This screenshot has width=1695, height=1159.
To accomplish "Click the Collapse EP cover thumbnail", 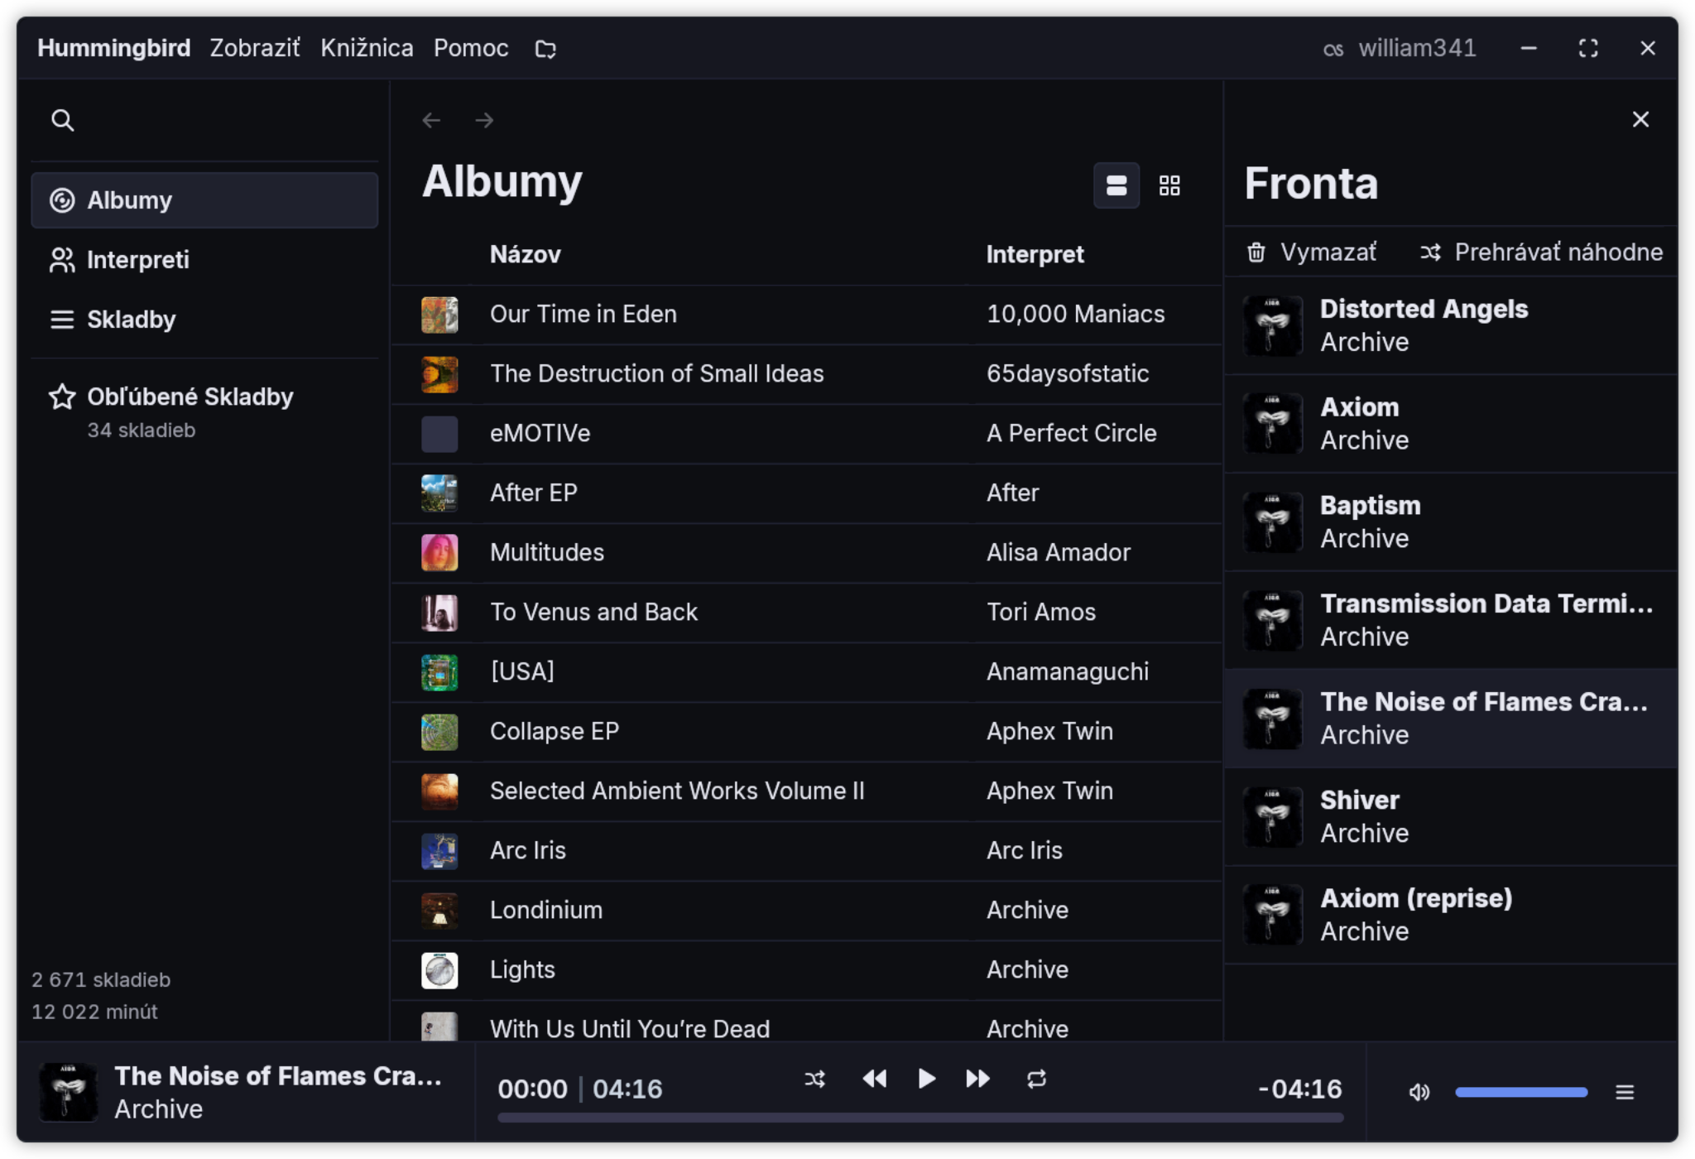I will (x=439, y=732).
